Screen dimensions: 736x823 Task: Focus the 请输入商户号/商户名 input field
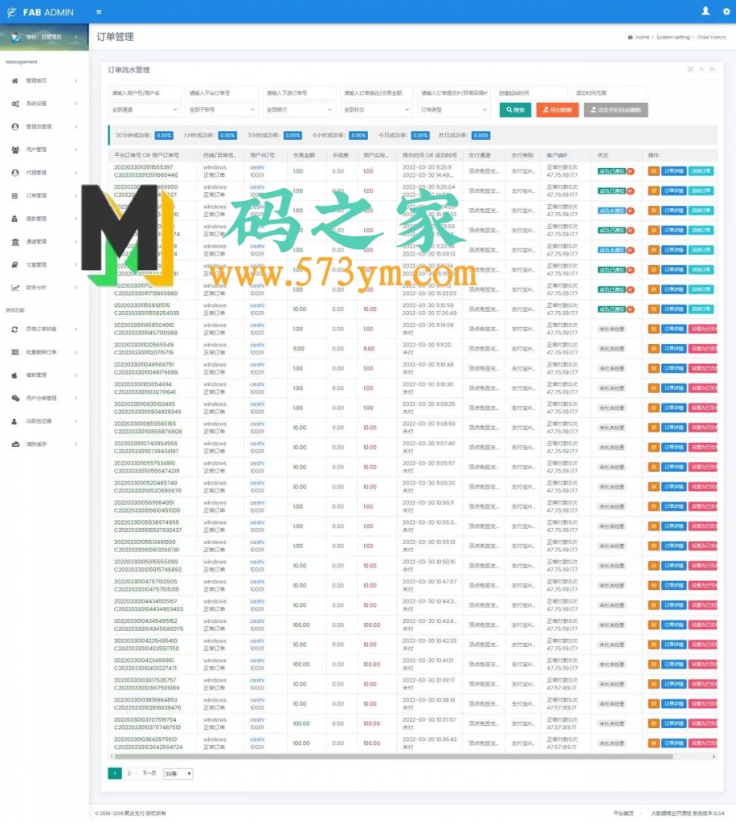click(145, 93)
